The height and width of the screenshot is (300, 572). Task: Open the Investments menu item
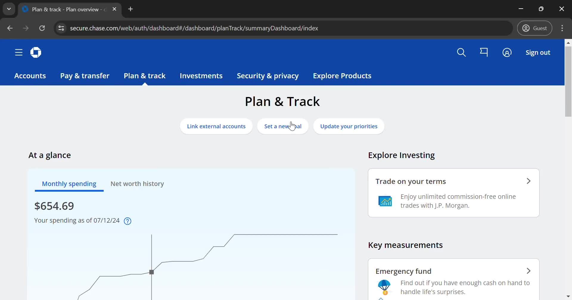[201, 76]
